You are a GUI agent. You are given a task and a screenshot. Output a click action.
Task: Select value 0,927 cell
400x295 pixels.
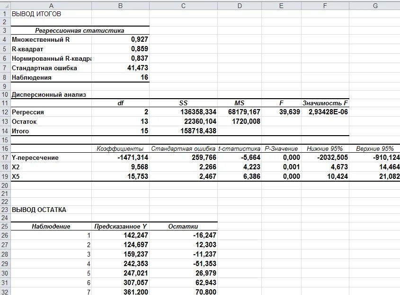[120, 40]
